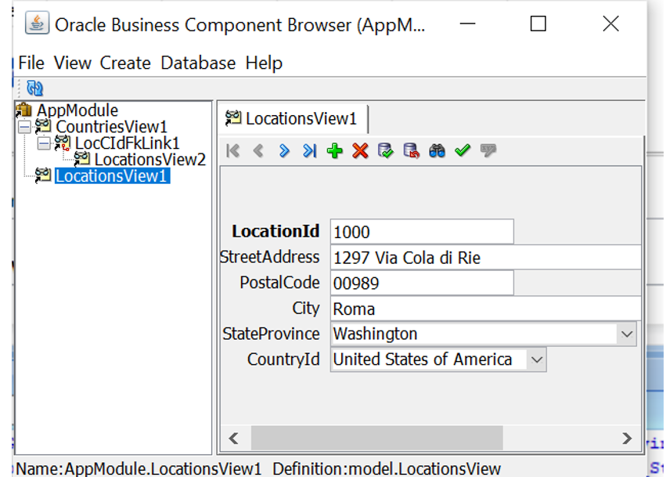Click the CountriesView1 node icon

pos(43,126)
